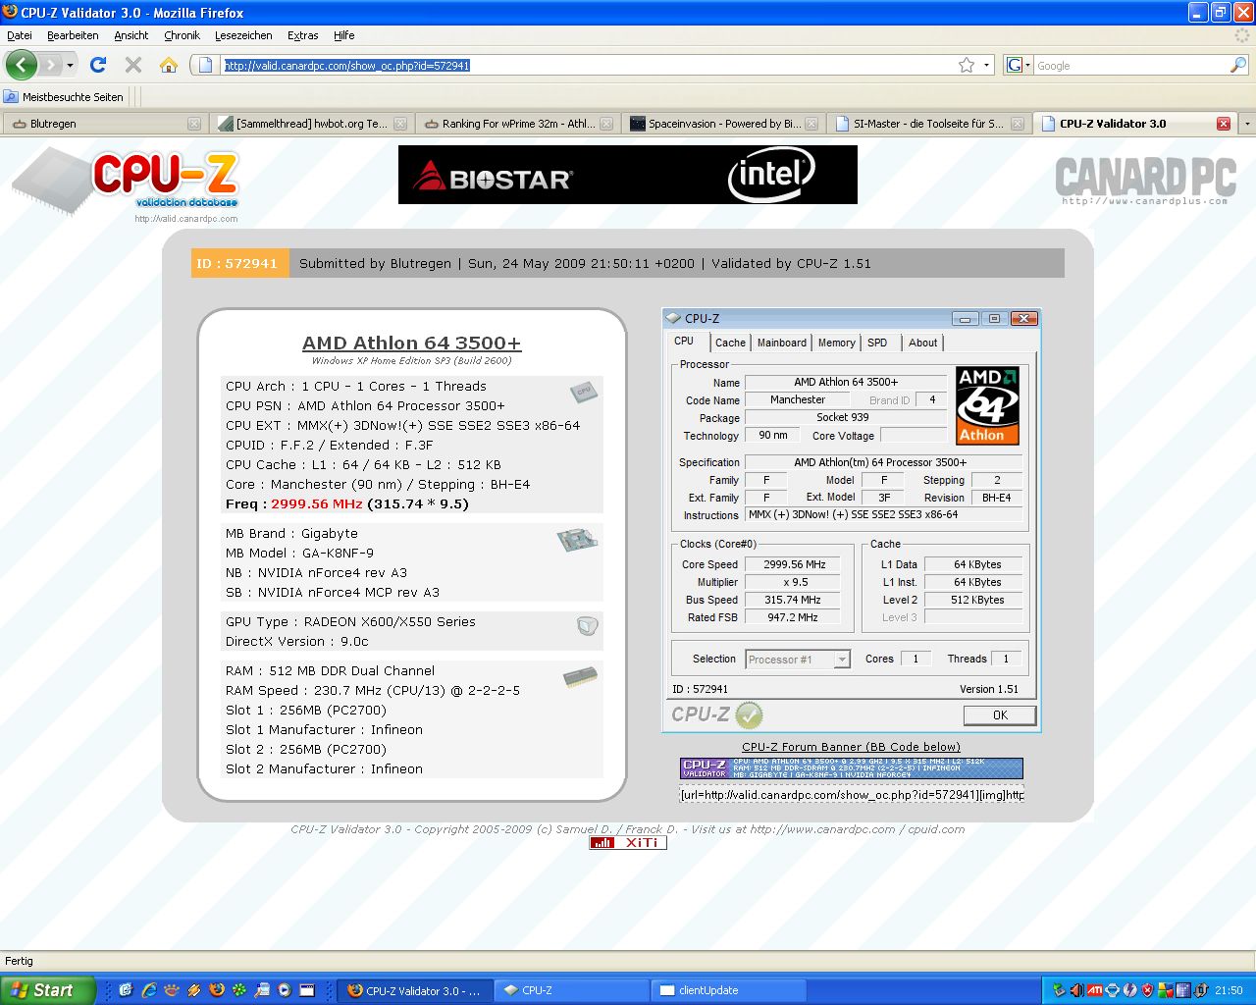Screen dimensions: 1256x1005
Task: Click the red 2999.56 MHz frequency value
Action: click(x=317, y=503)
